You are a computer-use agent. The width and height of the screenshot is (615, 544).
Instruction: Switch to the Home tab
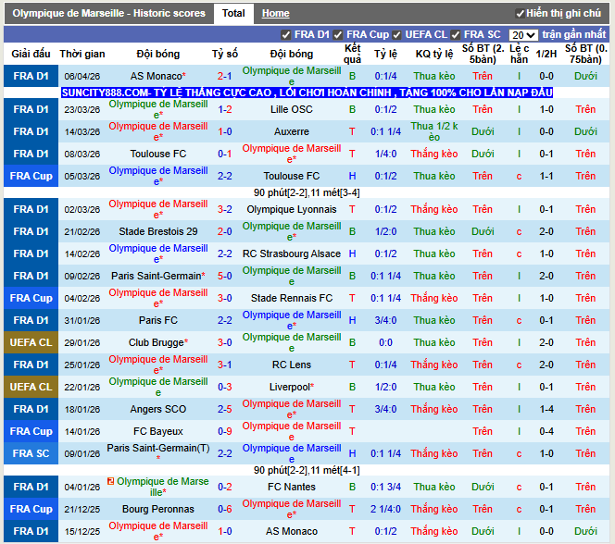(x=275, y=14)
